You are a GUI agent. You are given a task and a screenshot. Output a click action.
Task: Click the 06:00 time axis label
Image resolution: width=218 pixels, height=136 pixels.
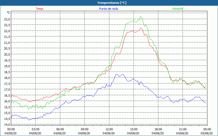pos(60,129)
